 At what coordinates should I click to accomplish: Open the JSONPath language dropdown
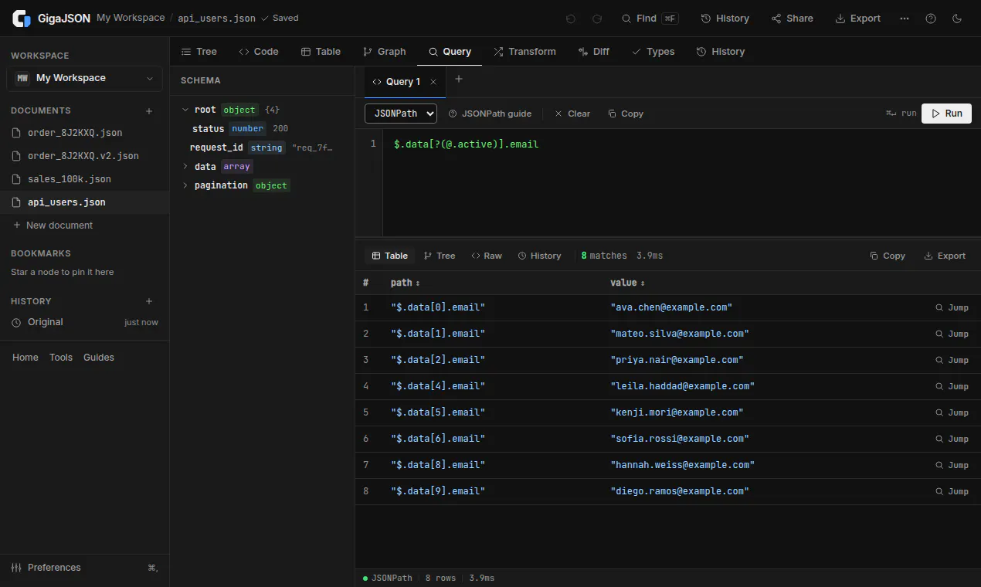(401, 114)
